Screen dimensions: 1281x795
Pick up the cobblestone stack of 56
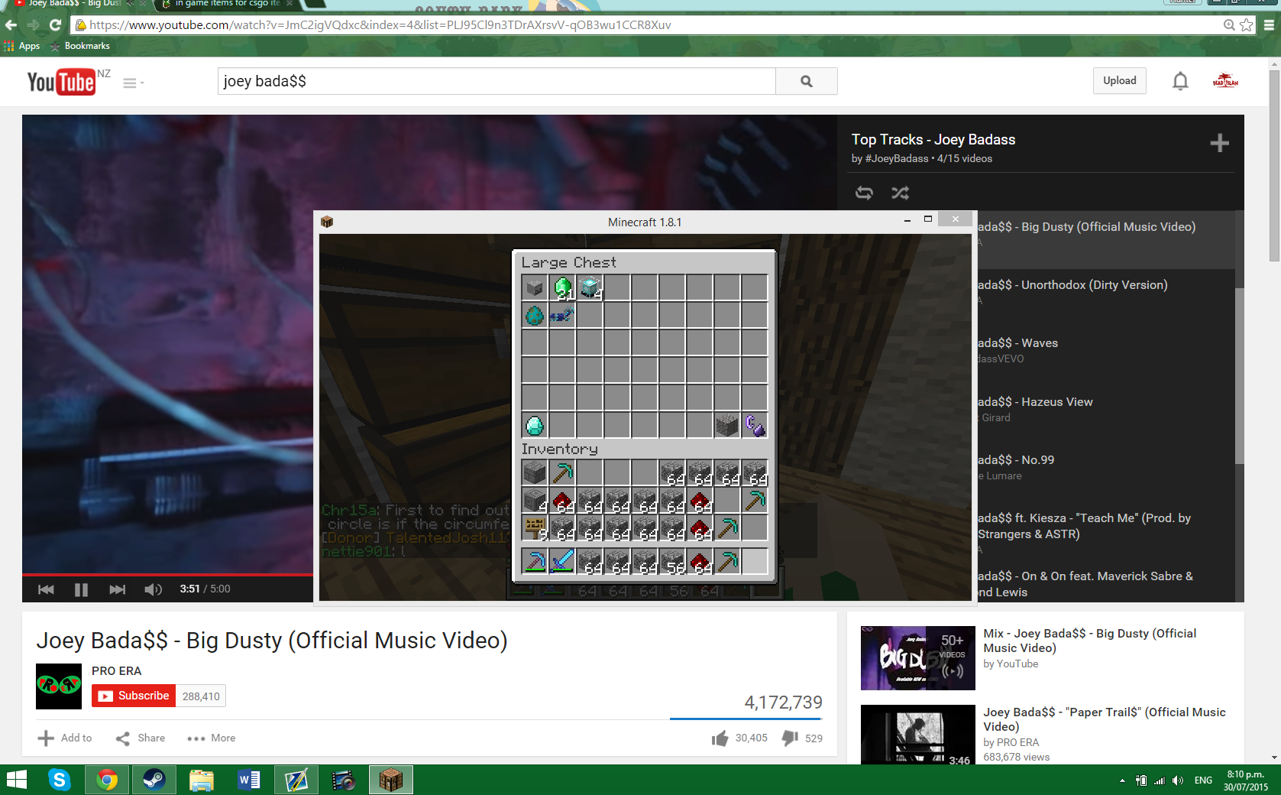click(672, 562)
